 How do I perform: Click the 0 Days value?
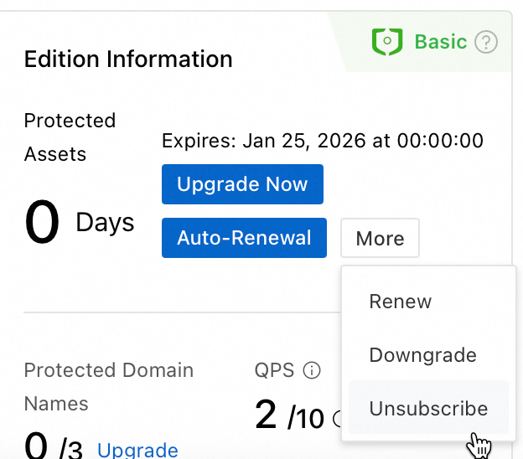(x=80, y=222)
